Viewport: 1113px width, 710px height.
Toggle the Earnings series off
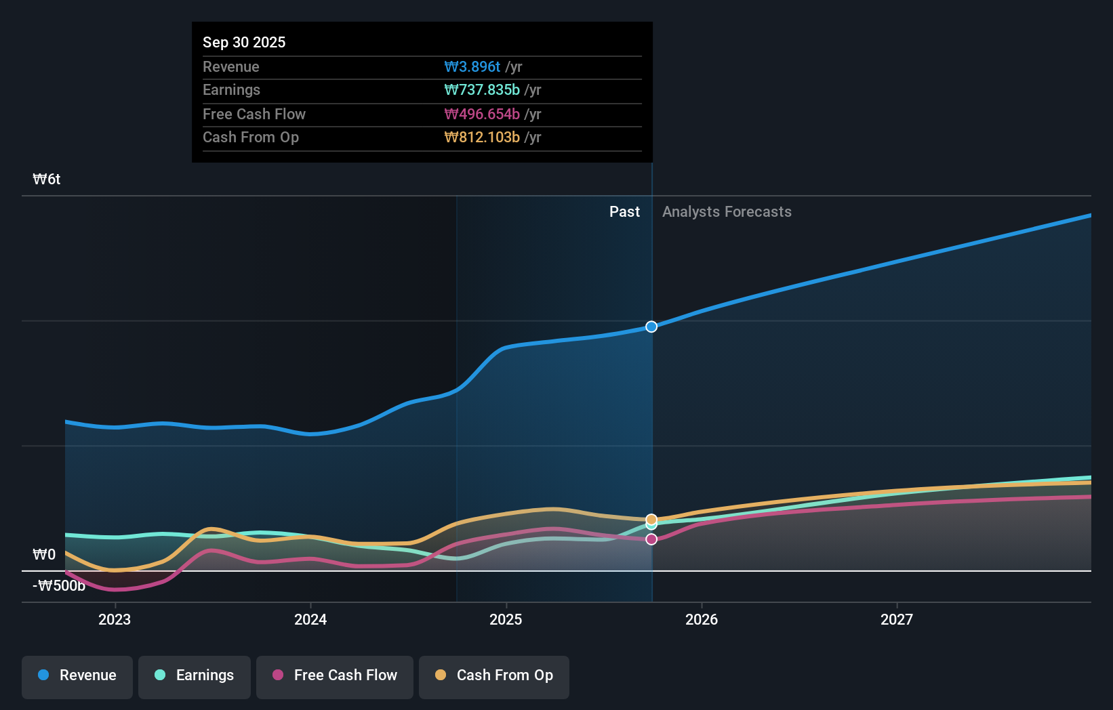point(194,675)
